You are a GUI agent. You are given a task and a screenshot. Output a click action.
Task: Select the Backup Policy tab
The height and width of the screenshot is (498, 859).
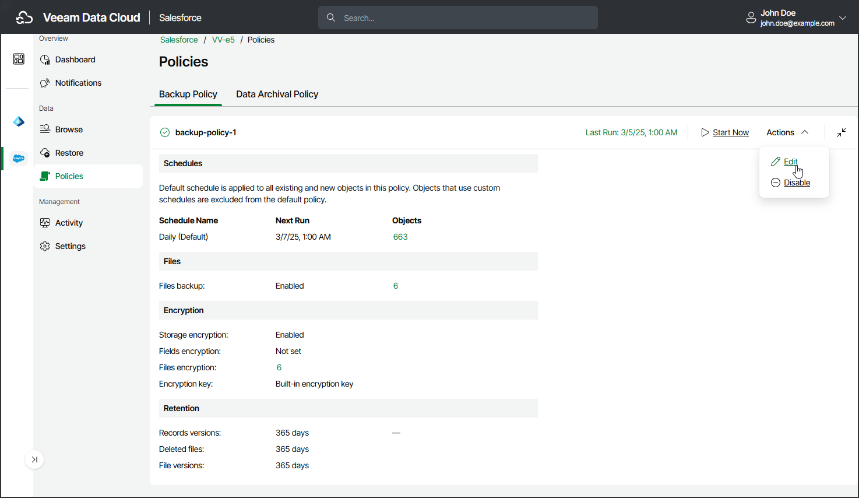[x=188, y=94]
